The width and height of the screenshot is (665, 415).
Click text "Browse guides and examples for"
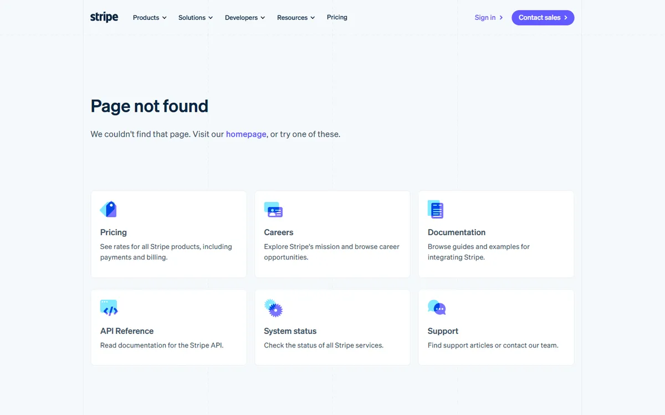point(479,247)
